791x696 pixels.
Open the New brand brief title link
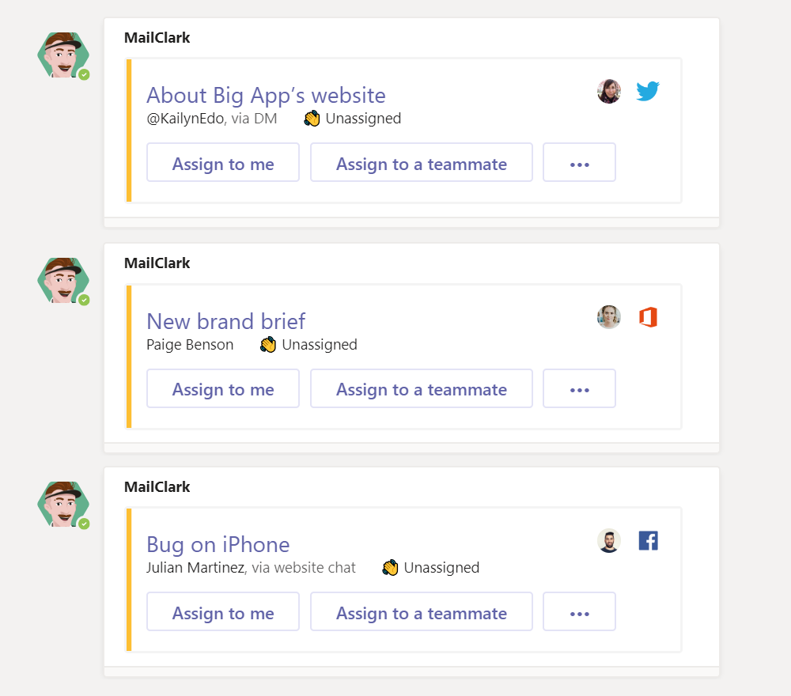tap(225, 321)
